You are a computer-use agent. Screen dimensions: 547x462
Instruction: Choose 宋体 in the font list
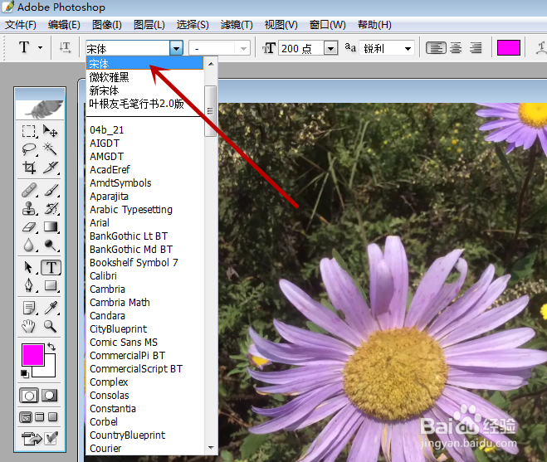144,64
